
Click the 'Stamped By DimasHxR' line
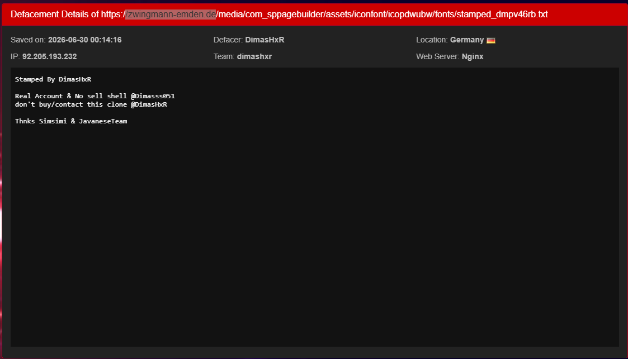click(x=53, y=79)
